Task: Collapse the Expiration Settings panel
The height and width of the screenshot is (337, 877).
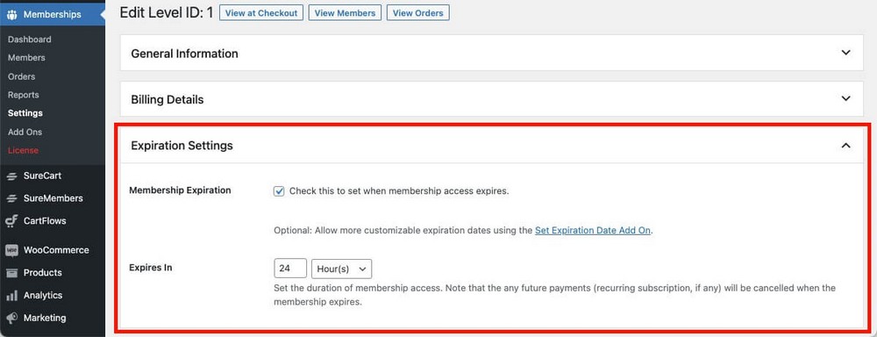Action: (845, 146)
